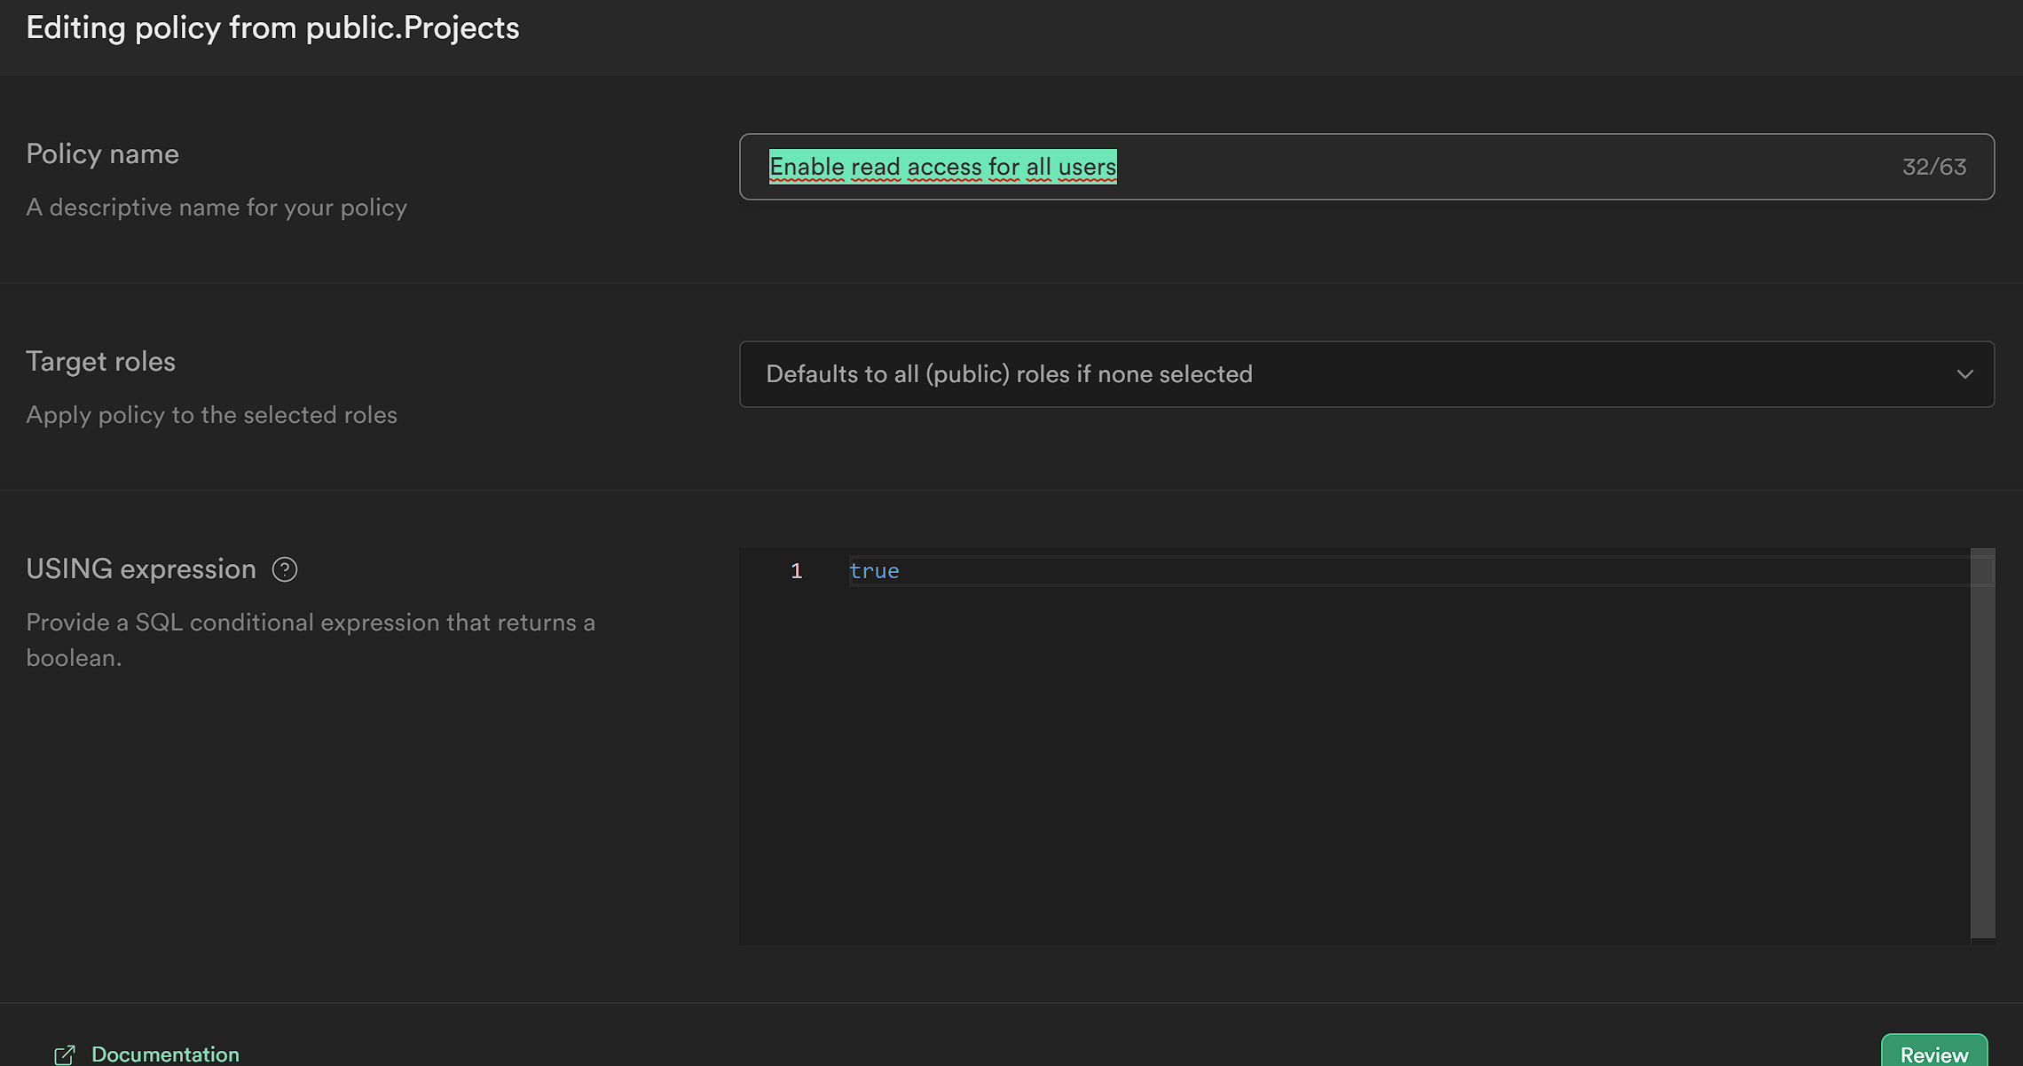The image size is (2023, 1066).
Task: Click the 32/63 character counter
Action: pos(1933,167)
